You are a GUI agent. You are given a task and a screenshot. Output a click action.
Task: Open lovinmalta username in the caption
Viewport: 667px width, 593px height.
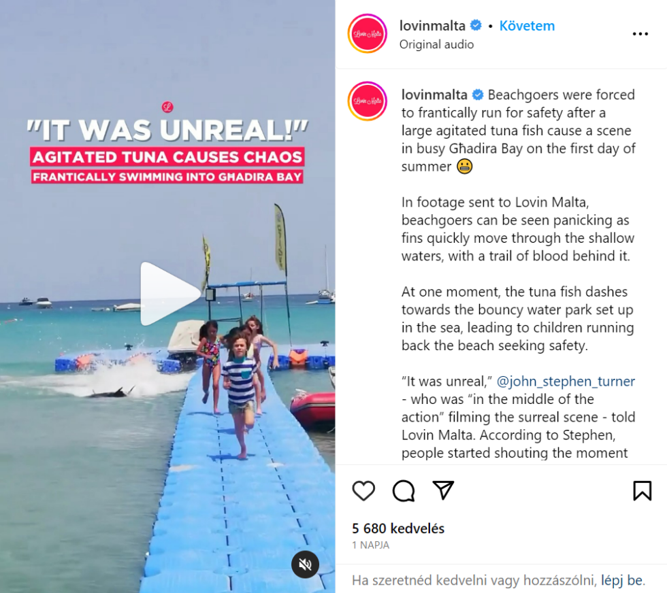tap(434, 95)
